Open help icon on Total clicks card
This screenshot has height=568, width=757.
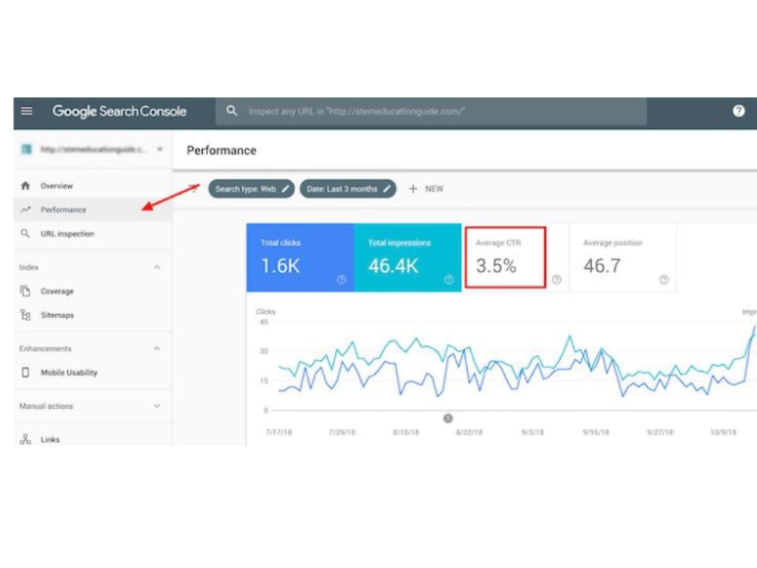[341, 279]
